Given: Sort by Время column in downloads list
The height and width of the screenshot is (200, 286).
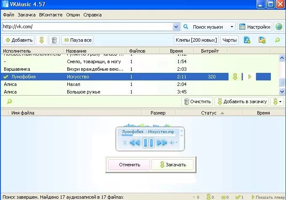Looking at the screenshot, I should point(263,113).
